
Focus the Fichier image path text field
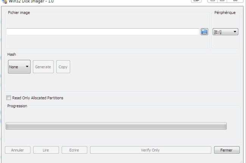[103, 32]
